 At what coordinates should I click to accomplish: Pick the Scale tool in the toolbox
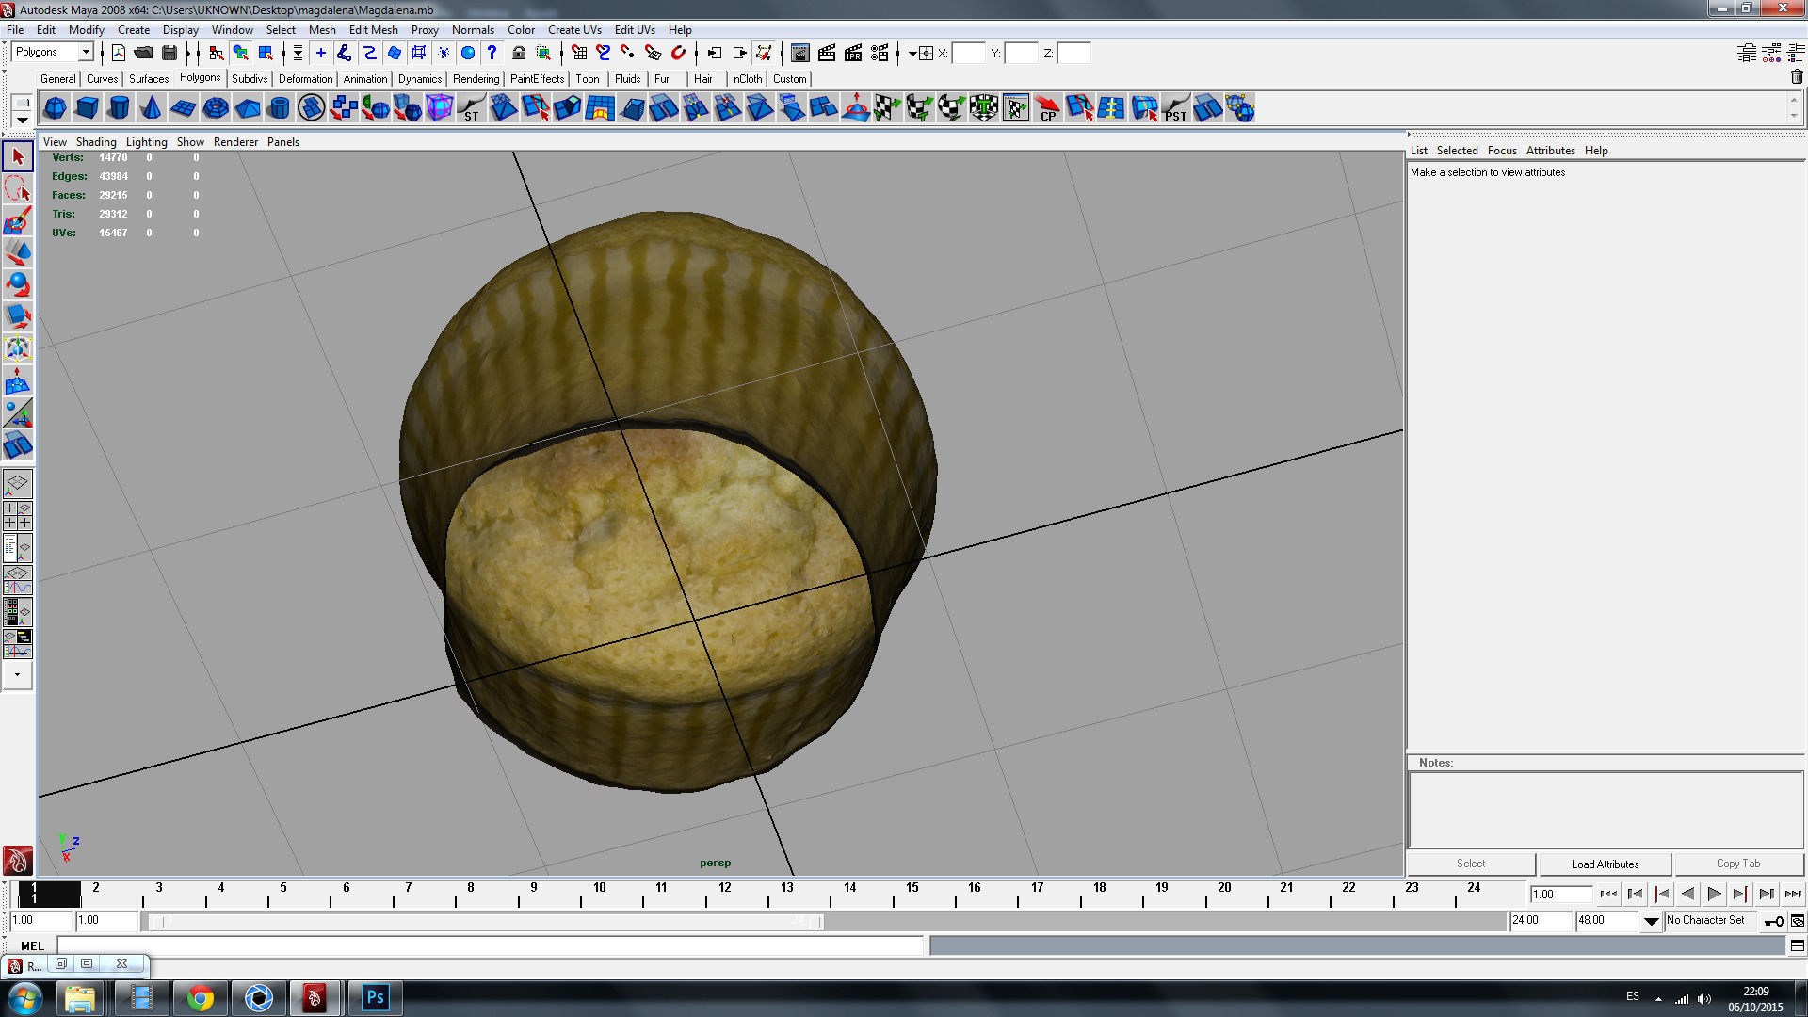coord(18,316)
